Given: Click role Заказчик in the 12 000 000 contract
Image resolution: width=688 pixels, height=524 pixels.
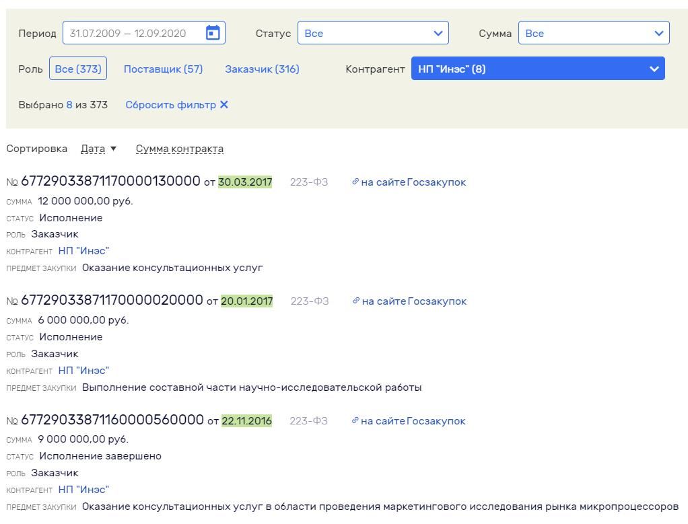Looking at the screenshot, I should 55,234.
